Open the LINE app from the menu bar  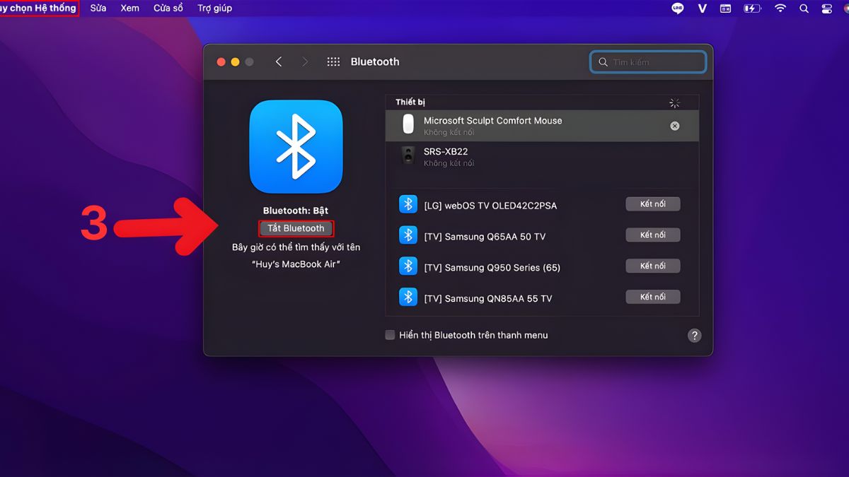coord(677,8)
